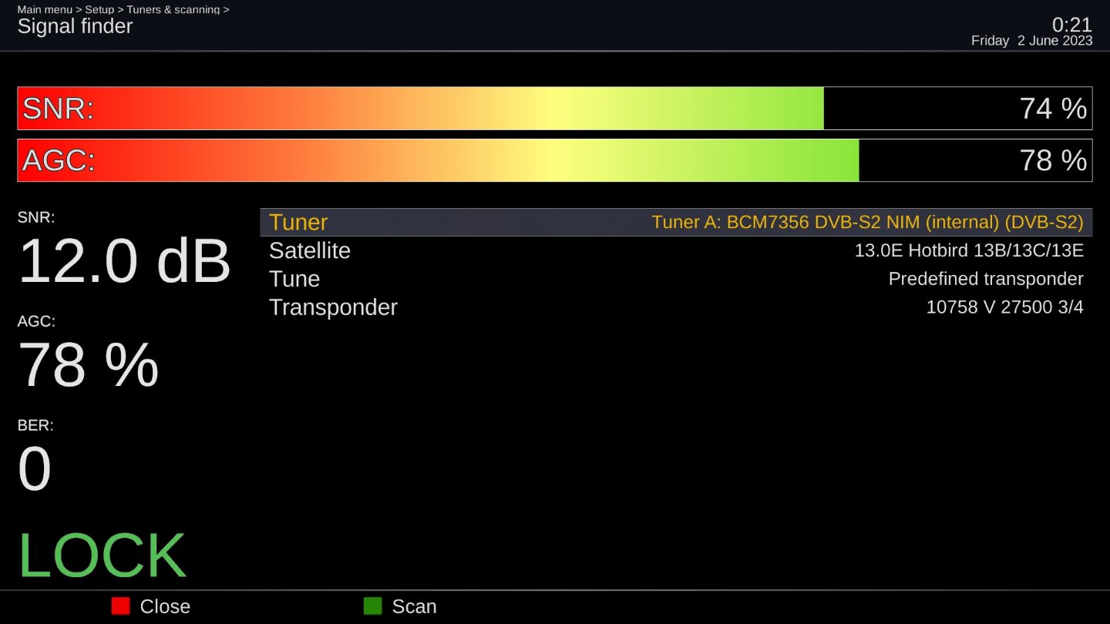Select the Close label
Image resolution: width=1110 pixels, height=624 pixels.
point(165,607)
